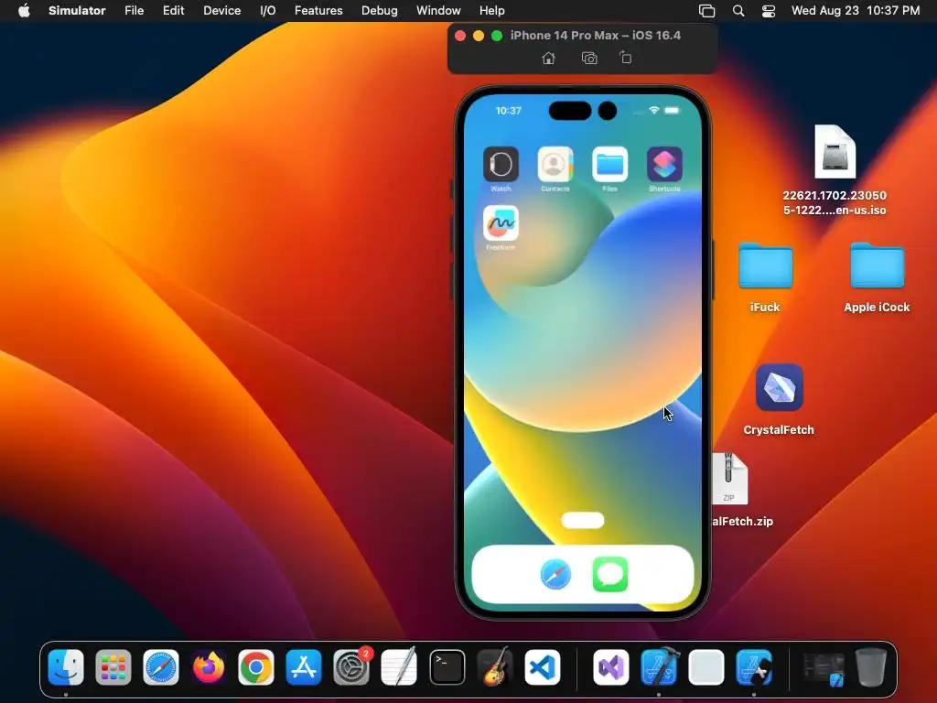
Task: Open Control Center in menu bar
Action: click(x=769, y=11)
